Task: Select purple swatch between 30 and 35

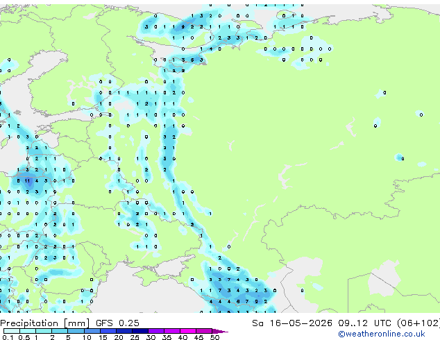Action: pyautogui.click(x=155, y=331)
